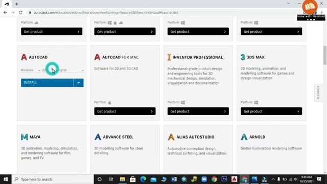Click the padlock site info icon
The height and width of the screenshot is (184, 327).
point(30,12)
